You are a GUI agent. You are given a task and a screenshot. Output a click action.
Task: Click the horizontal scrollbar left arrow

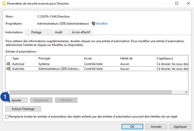click(x=8, y=92)
